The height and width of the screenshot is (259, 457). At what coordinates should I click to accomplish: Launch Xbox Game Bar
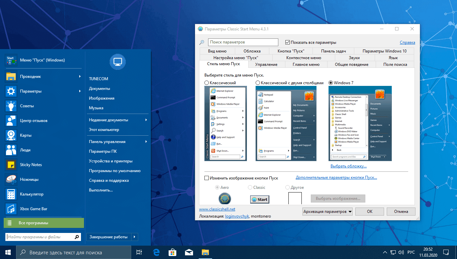(43, 209)
